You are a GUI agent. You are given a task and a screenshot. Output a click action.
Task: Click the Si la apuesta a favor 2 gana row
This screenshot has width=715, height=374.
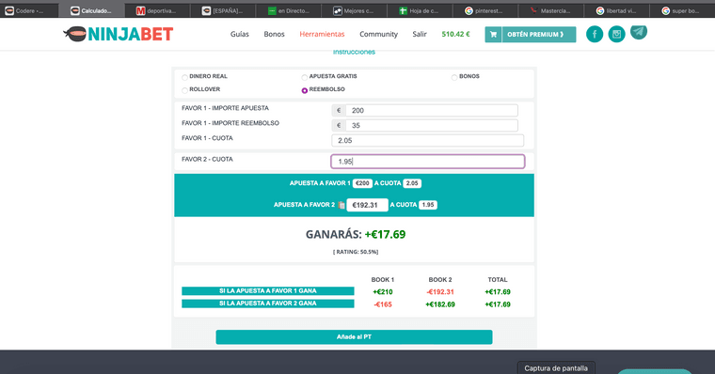tap(268, 304)
